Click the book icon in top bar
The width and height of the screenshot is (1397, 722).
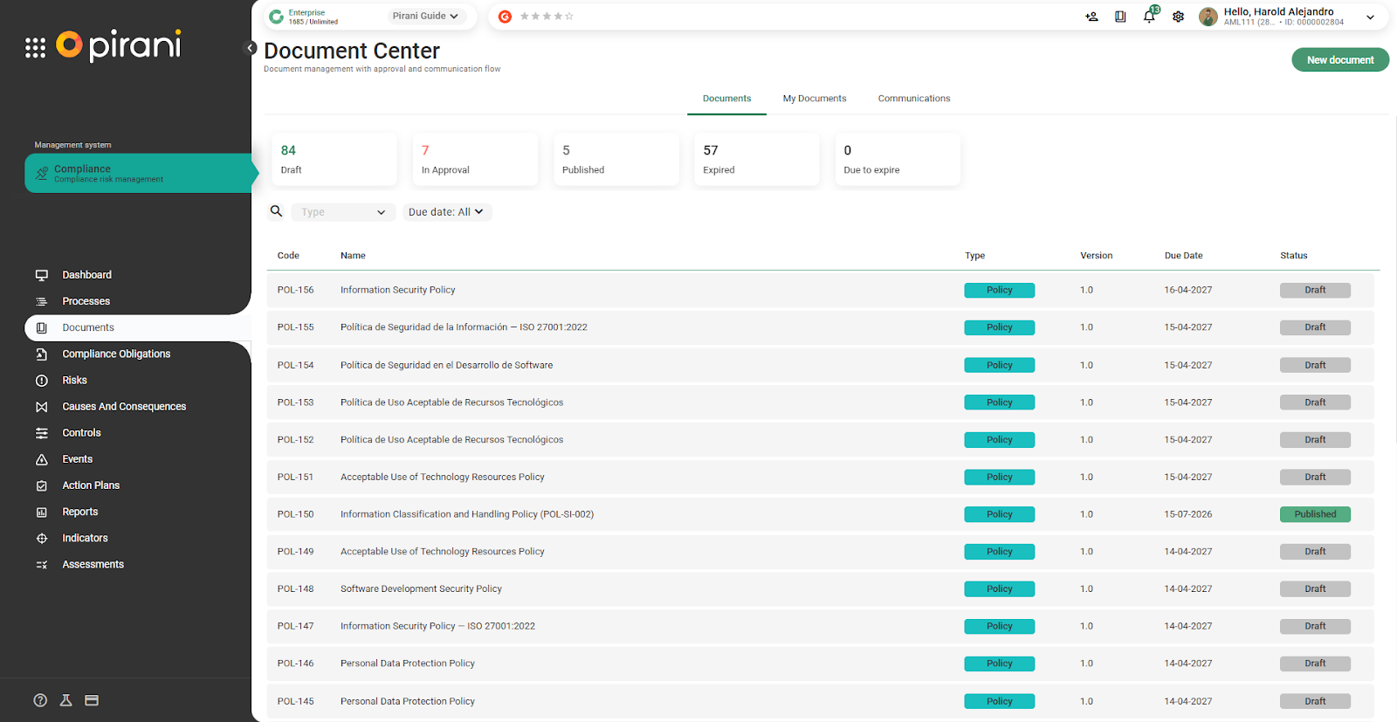tap(1120, 17)
